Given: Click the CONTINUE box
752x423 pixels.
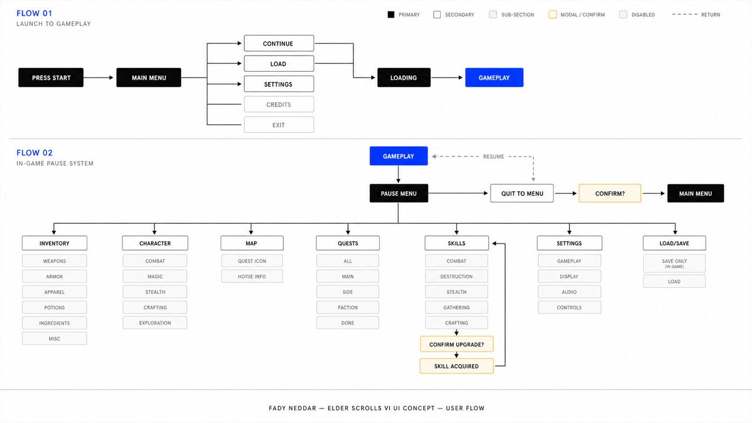Looking at the screenshot, I should click(279, 43).
